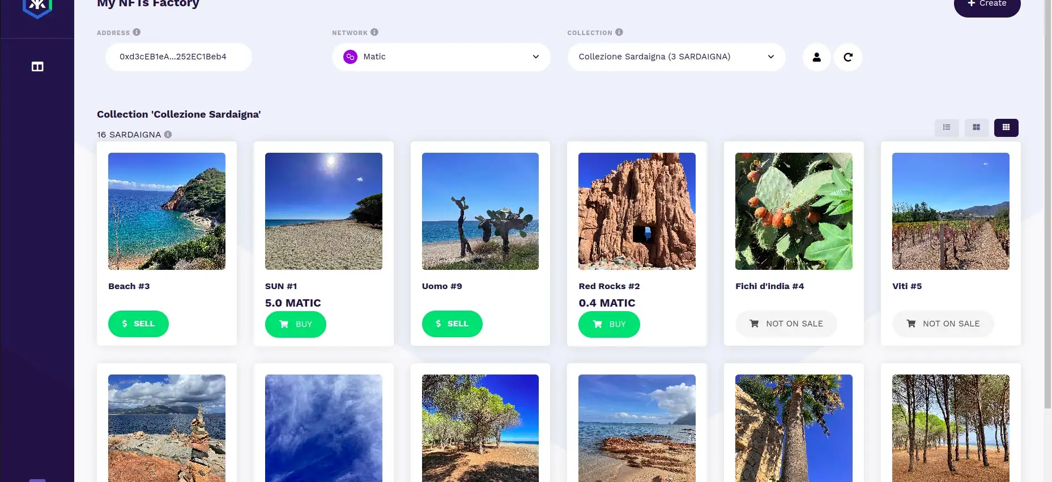
Task: Switch to list view layout
Action: pos(946,128)
